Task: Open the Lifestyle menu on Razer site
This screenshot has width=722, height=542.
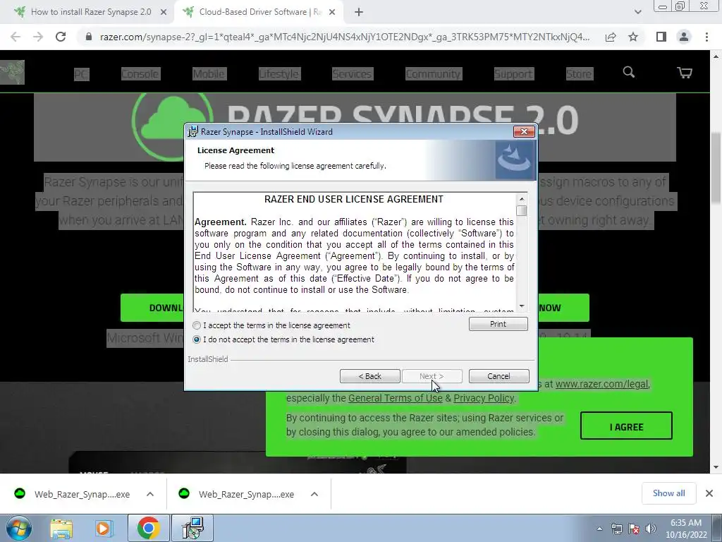Action: (279, 73)
